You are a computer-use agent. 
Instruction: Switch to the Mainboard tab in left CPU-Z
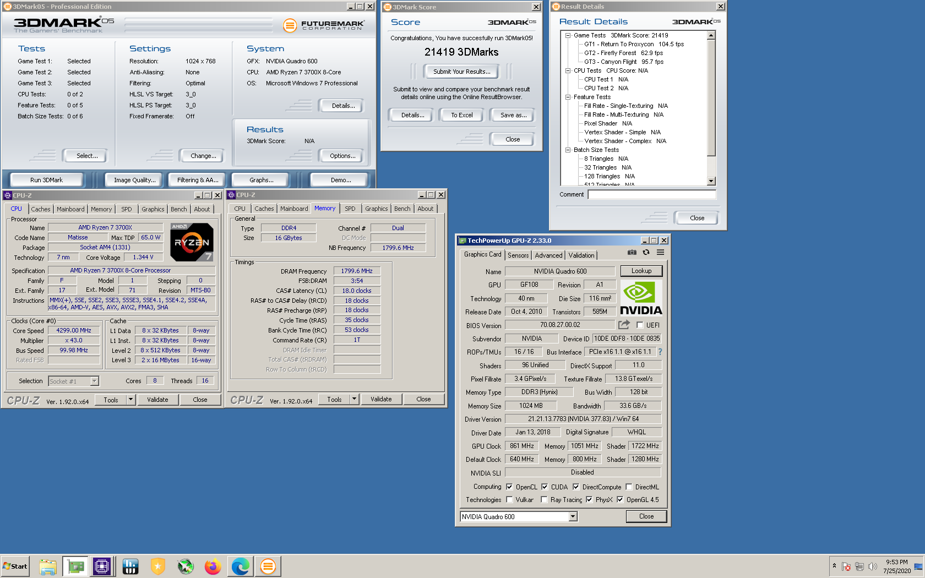click(70, 209)
